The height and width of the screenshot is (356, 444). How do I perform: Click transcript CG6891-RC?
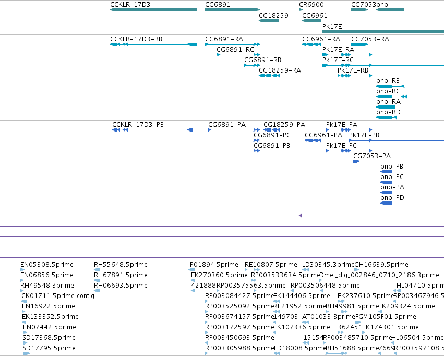tap(238, 55)
